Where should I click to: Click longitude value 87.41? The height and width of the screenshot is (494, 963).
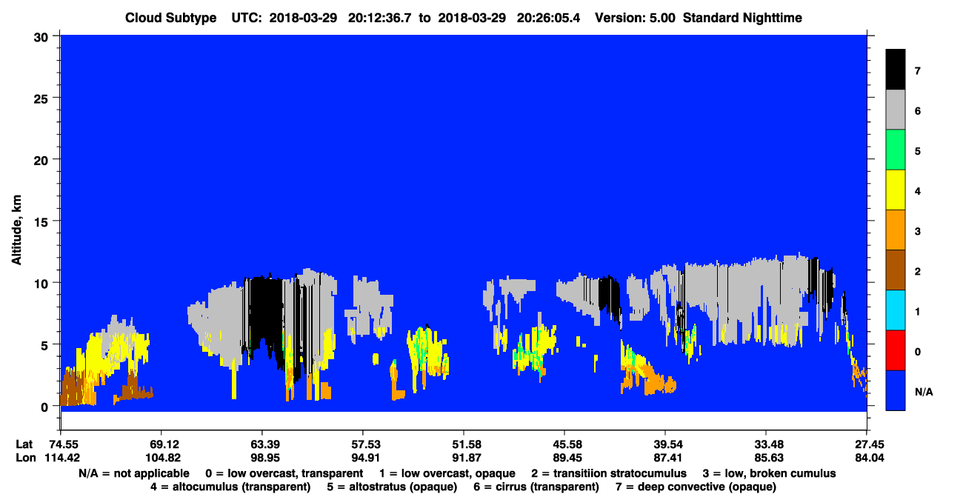coord(665,458)
